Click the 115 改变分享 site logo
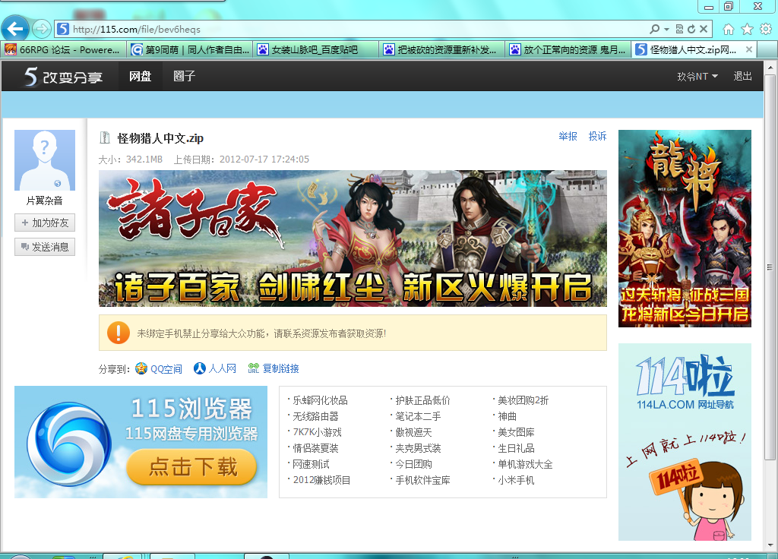This screenshot has width=778, height=559. pyautogui.click(x=63, y=77)
